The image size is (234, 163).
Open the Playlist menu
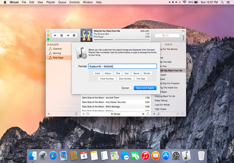click(51, 2)
